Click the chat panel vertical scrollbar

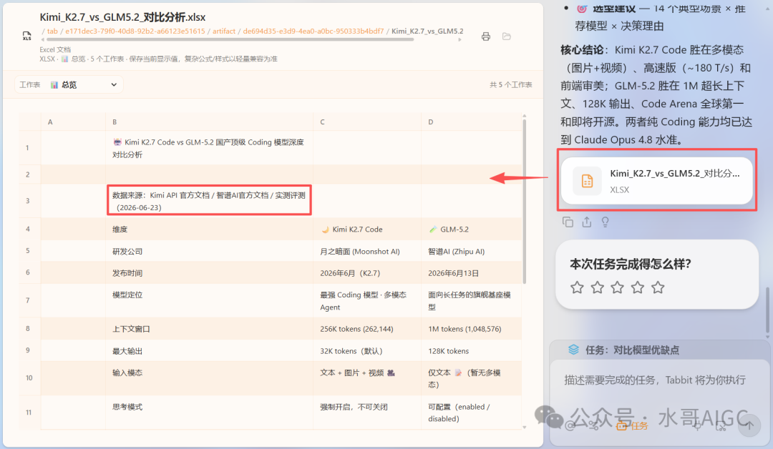click(x=767, y=310)
